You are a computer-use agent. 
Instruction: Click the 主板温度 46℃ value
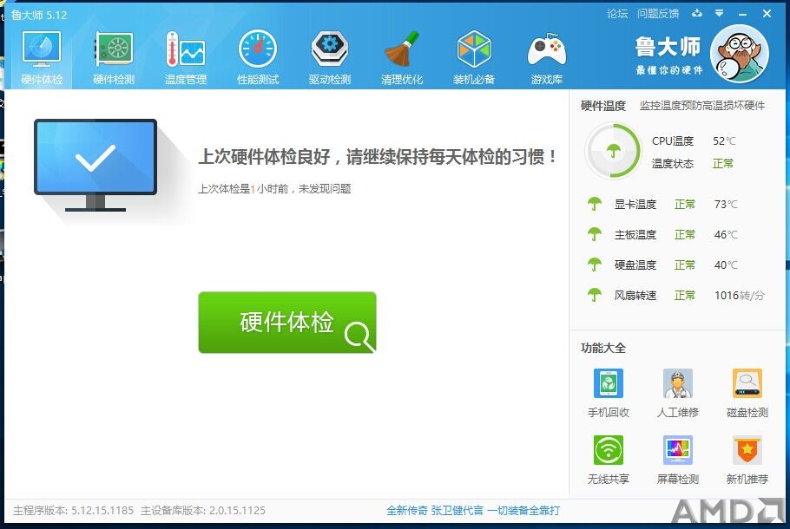pyautogui.click(x=726, y=234)
